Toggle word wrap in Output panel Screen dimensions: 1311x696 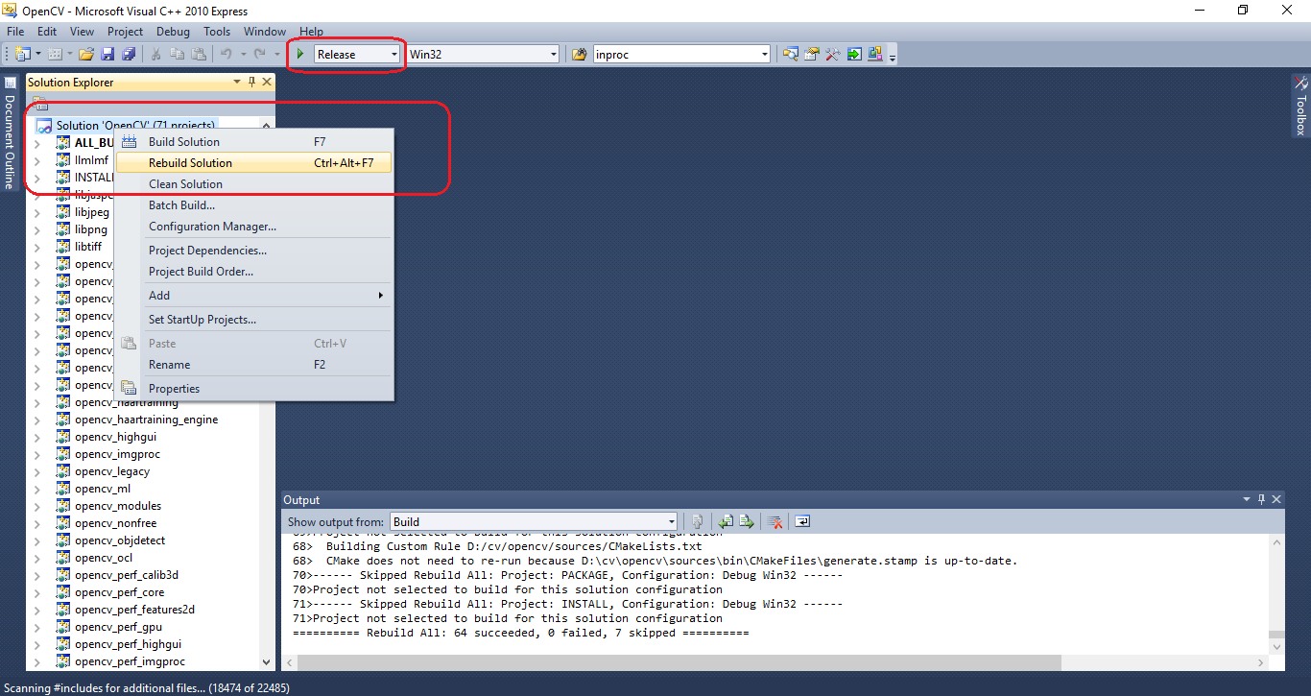[x=802, y=521]
